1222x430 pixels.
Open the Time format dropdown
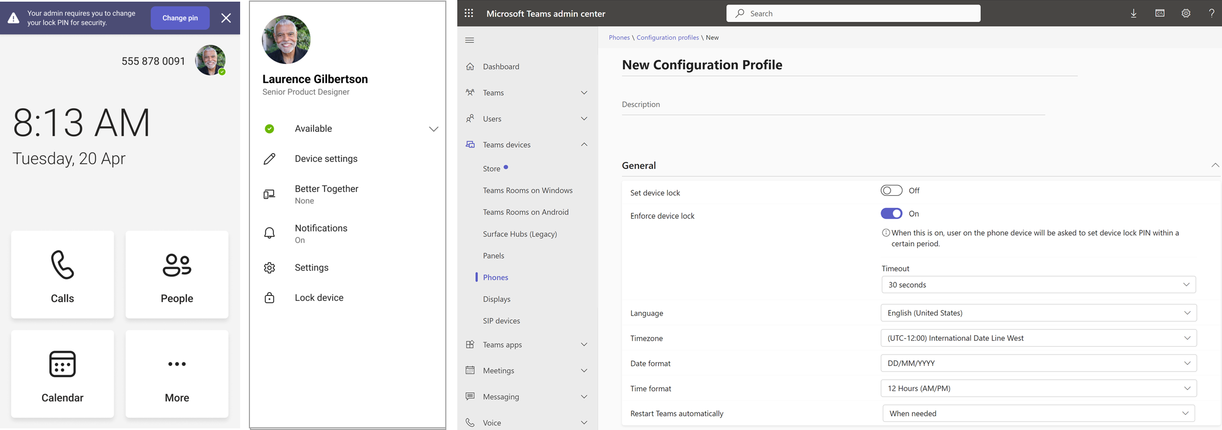pyautogui.click(x=1038, y=388)
